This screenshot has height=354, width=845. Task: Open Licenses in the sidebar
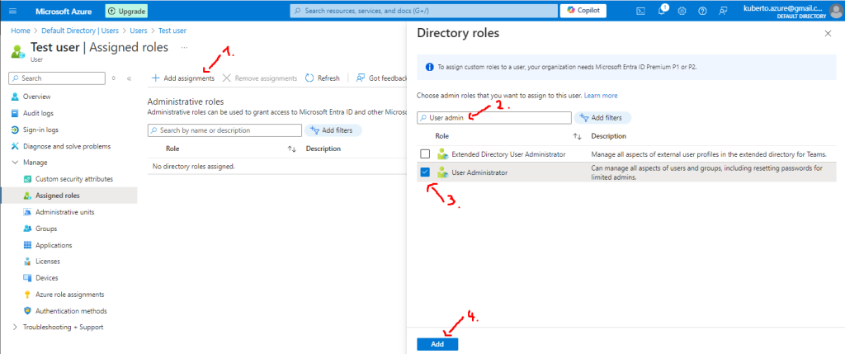[x=47, y=262]
